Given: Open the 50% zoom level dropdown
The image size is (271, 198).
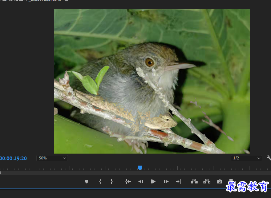Looking at the screenshot, I should [52, 158].
